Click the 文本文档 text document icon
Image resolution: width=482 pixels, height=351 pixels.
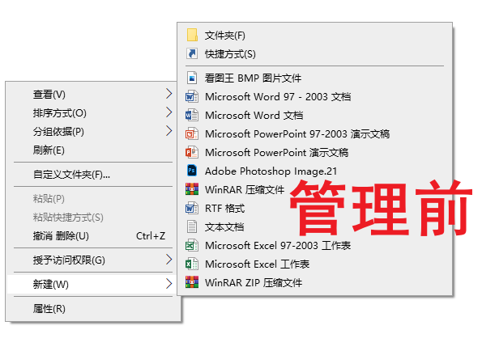coord(192,226)
